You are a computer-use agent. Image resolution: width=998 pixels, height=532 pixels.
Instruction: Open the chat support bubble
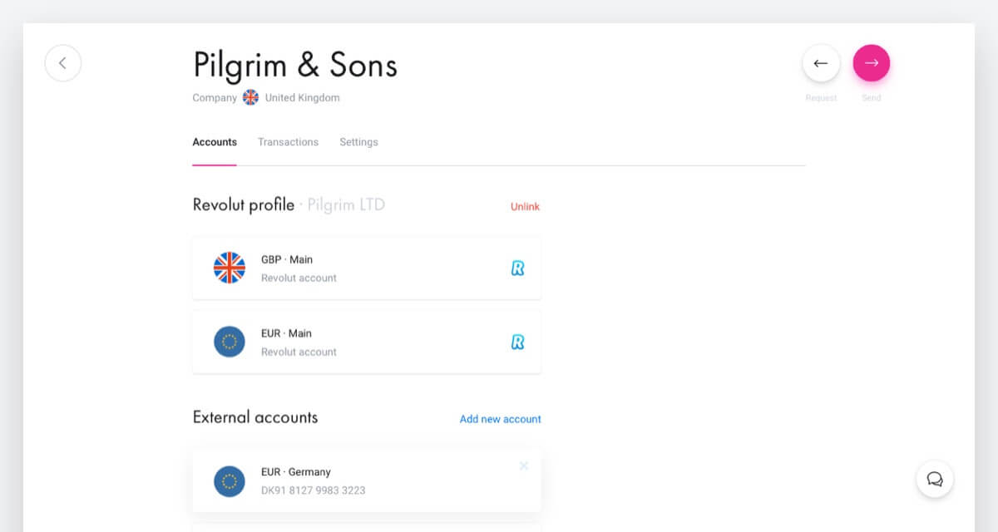(934, 479)
